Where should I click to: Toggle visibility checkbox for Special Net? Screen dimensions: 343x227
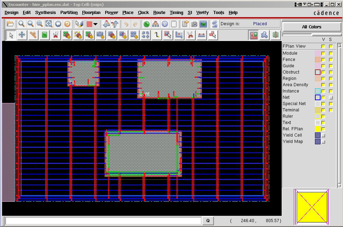point(323,104)
